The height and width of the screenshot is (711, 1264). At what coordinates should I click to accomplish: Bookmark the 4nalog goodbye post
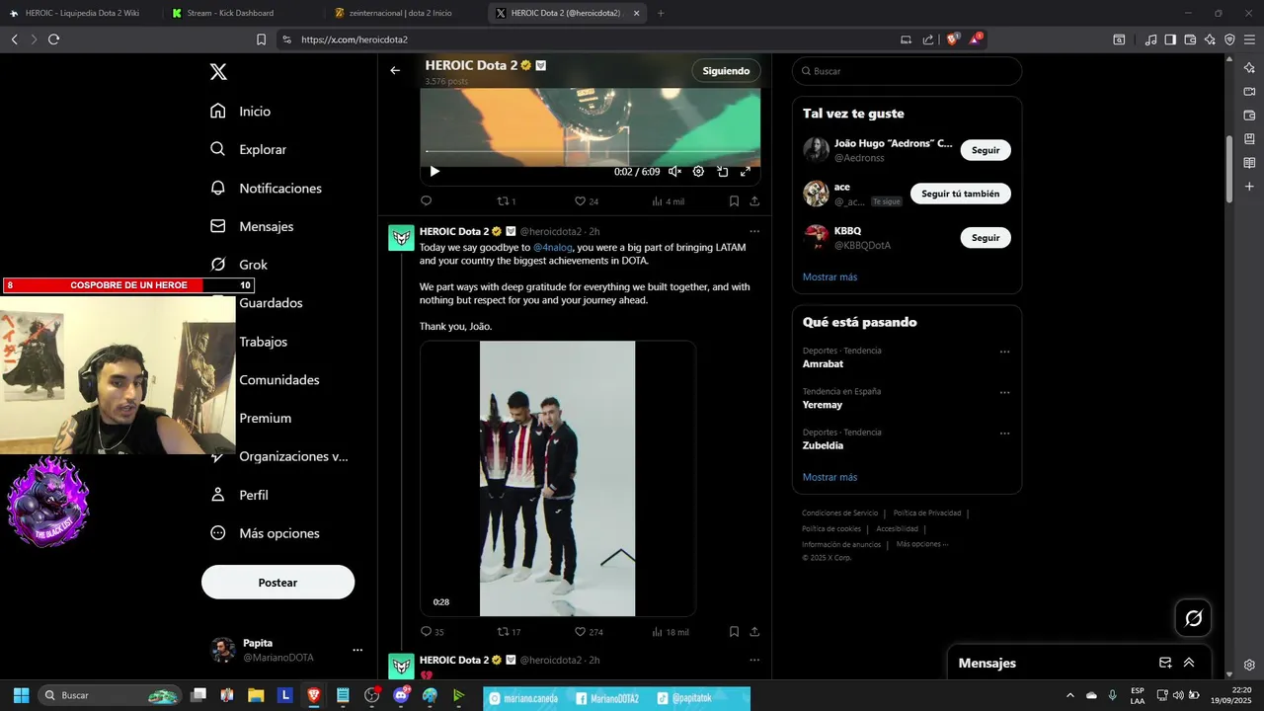coord(734,632)
